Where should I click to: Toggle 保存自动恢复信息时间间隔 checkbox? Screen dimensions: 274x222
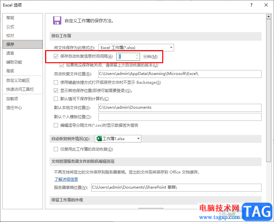(x=56, y=56)
